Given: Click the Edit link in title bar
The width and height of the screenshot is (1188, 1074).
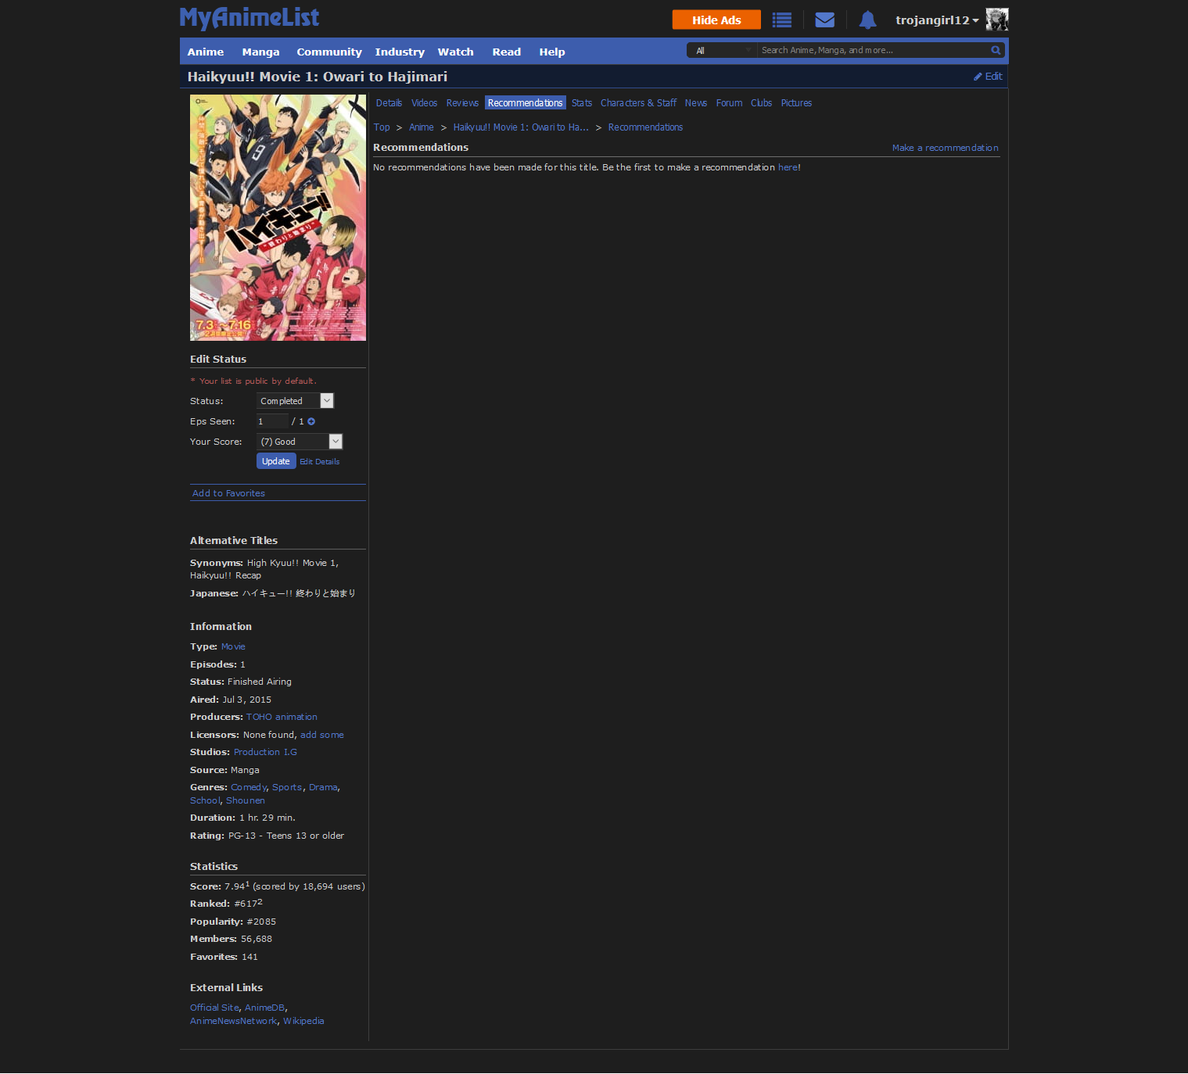Looking at the screenshot, I should point(988,77).
